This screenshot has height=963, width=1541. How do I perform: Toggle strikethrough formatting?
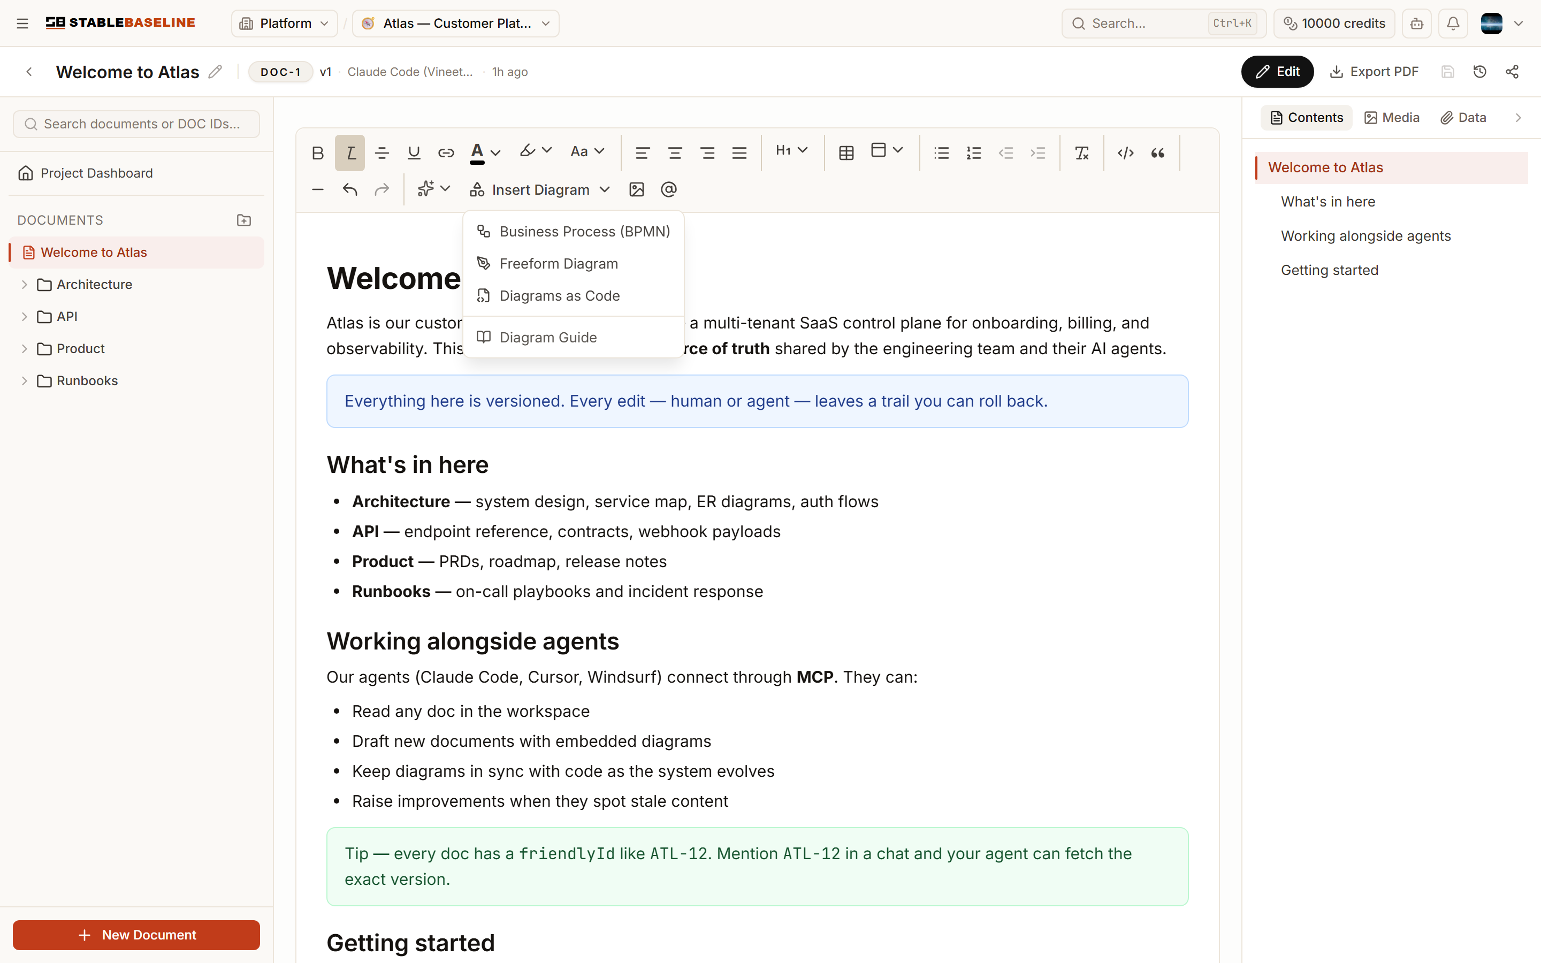[x=382, y=153]
